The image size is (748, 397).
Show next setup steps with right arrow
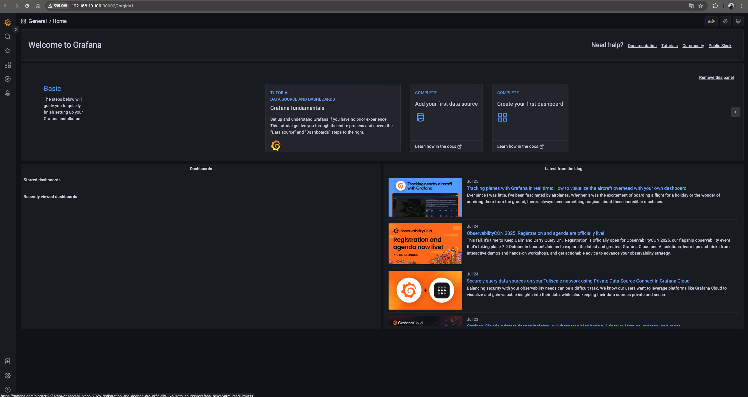click(735, 112)
